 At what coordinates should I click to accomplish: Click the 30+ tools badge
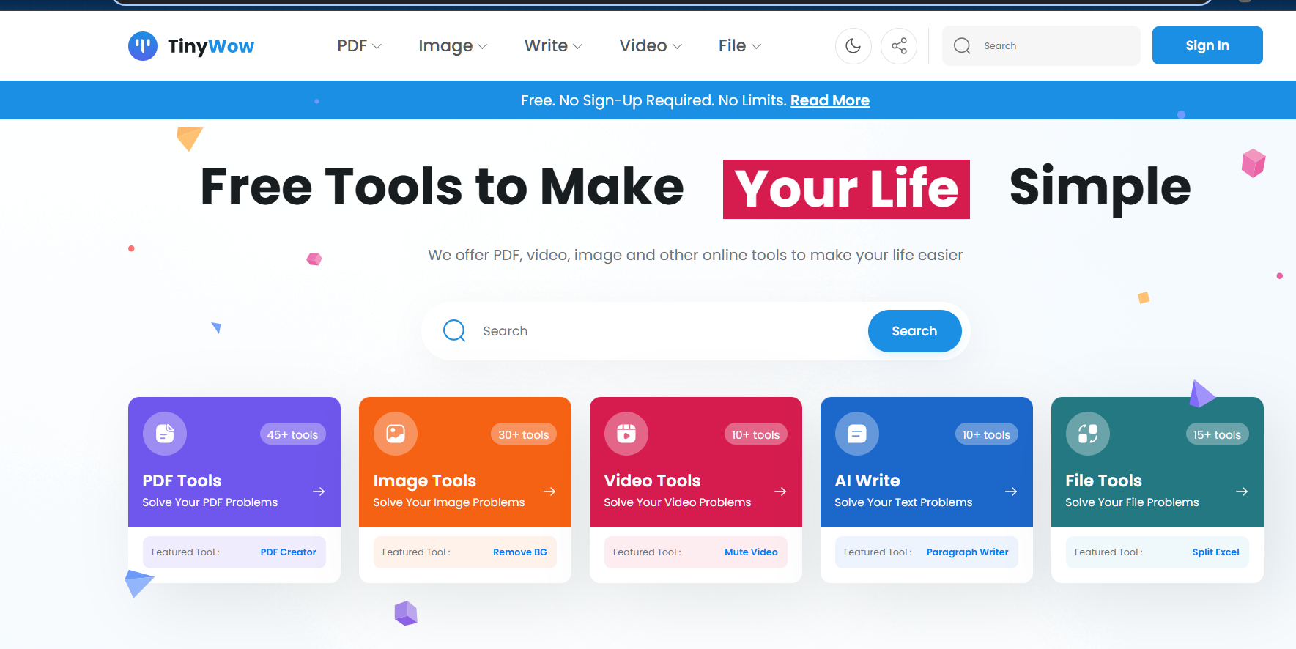pos(523,434)
